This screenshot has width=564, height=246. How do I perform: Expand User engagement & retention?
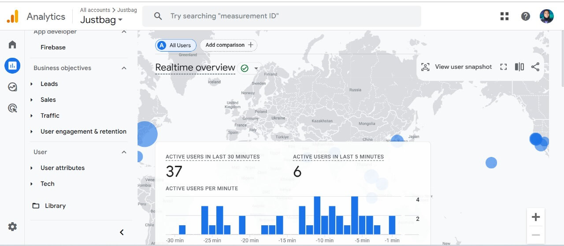pos(32,131)
